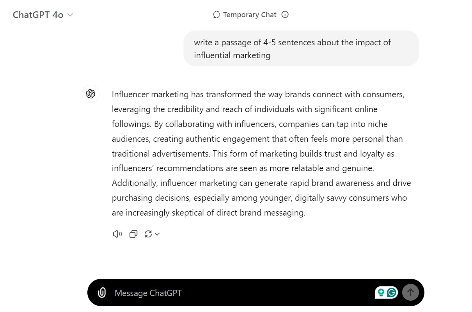Open the ChatGPT 4o model selector

38,15
